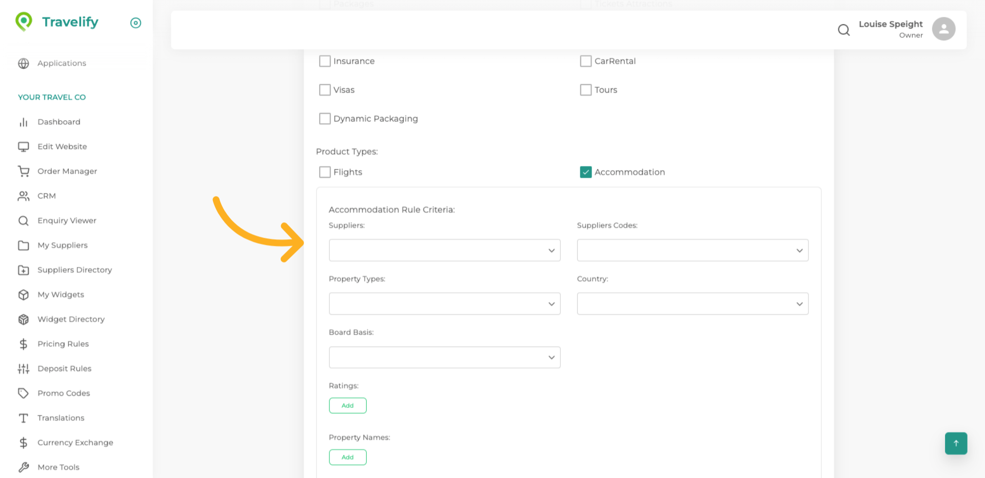Check the Flights product type box
Viewport: 985px width, 478px height.
[x=325, y=172]
